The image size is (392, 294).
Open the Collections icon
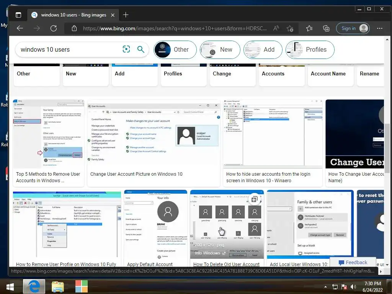(x=326, y=28)
